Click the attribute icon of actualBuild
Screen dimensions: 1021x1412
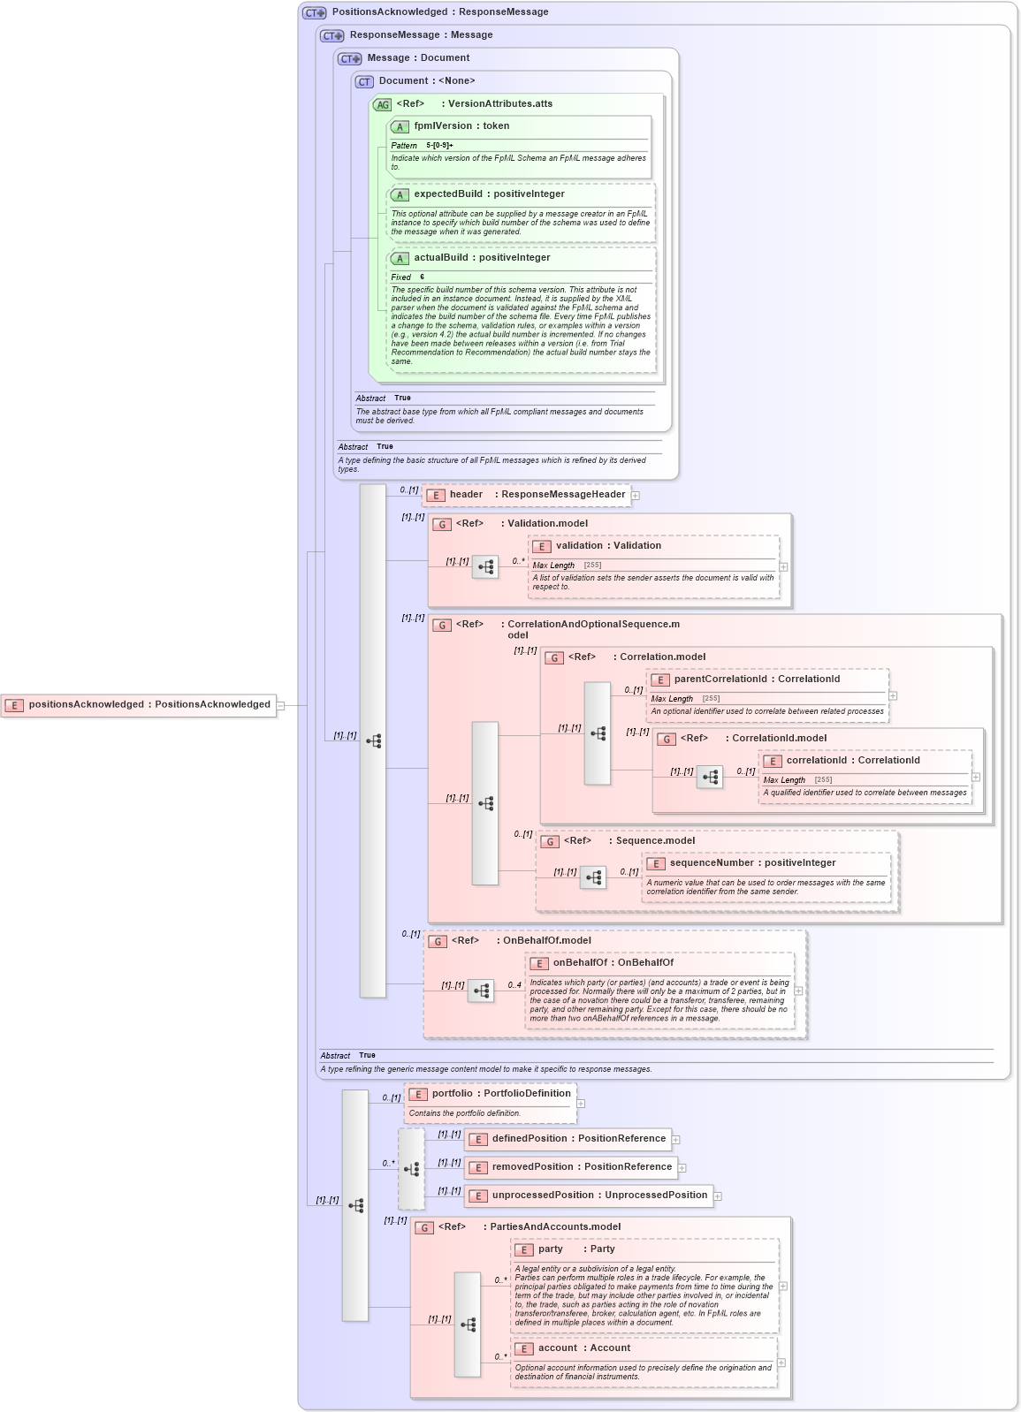(x=400, y=259)
